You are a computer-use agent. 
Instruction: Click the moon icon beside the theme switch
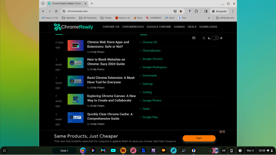(x=209, y=38)
